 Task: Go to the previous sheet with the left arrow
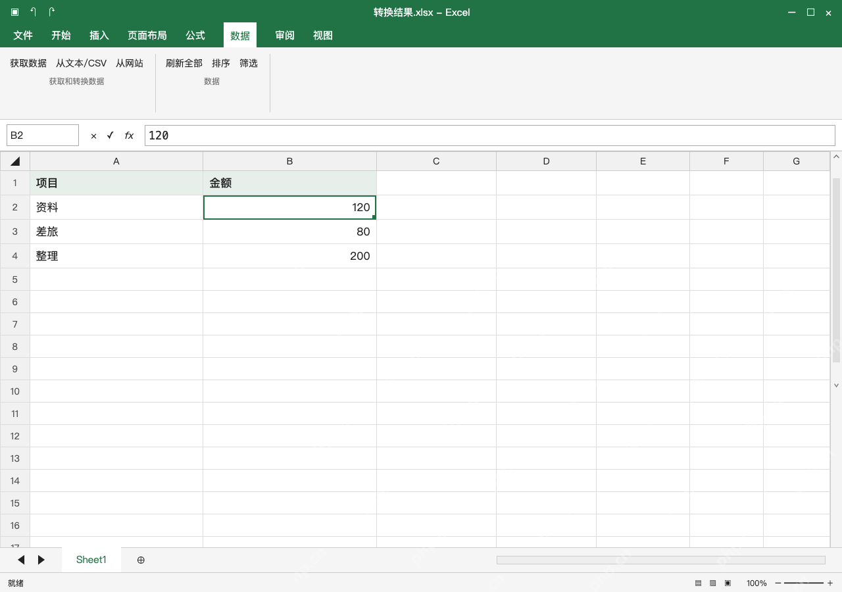(x=21, y=560)
